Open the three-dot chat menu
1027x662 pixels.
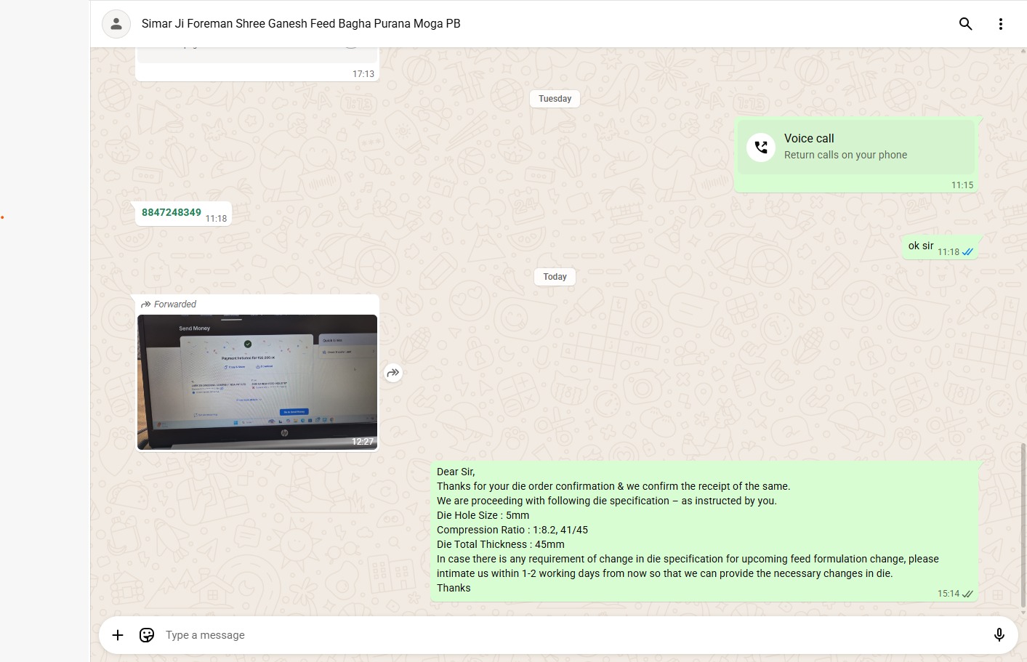1000,24
